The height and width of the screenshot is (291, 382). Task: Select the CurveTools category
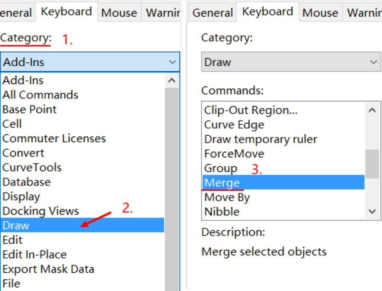click(x=32, y=167)
